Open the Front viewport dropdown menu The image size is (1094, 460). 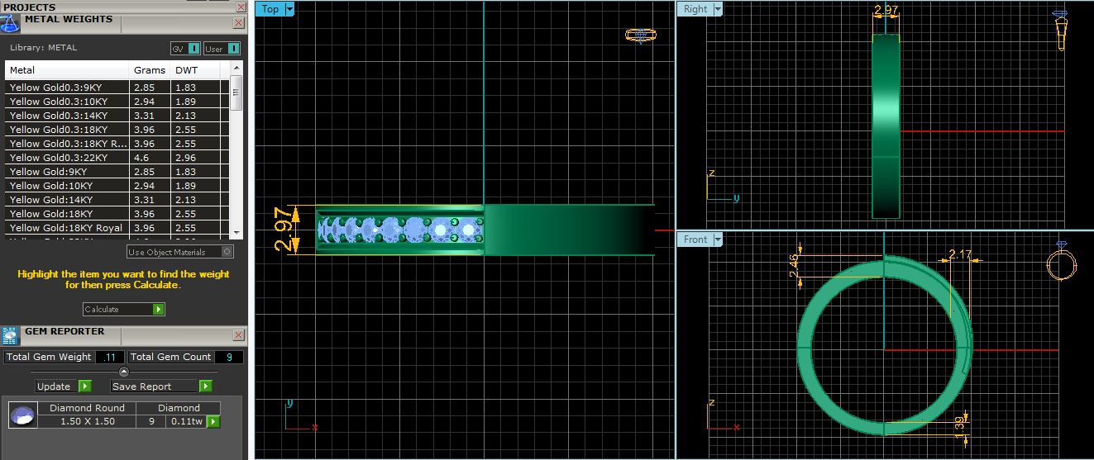(x=717, y=239)
